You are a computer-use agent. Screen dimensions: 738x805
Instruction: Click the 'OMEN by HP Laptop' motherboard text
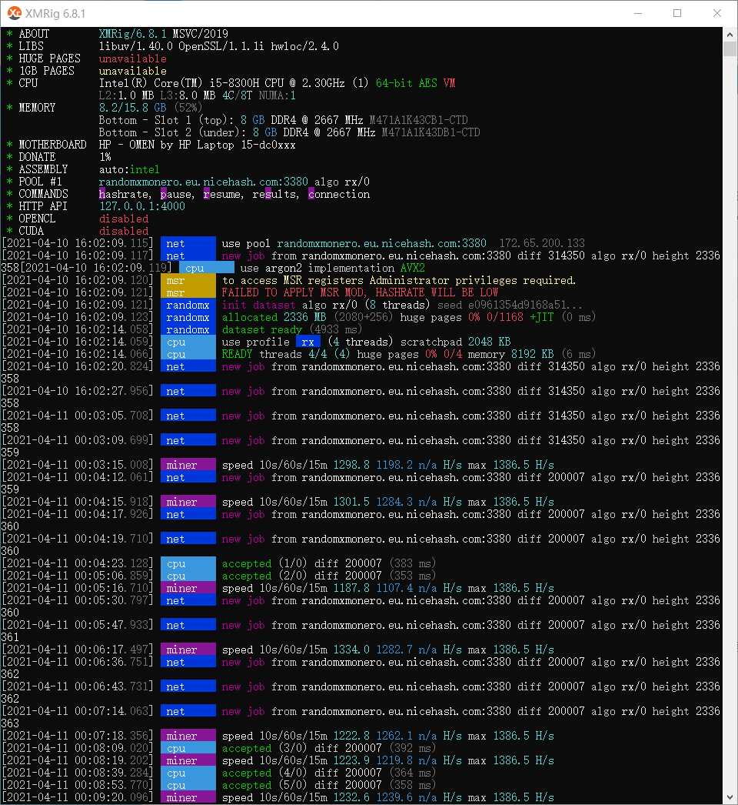click(x=181, y=145)
